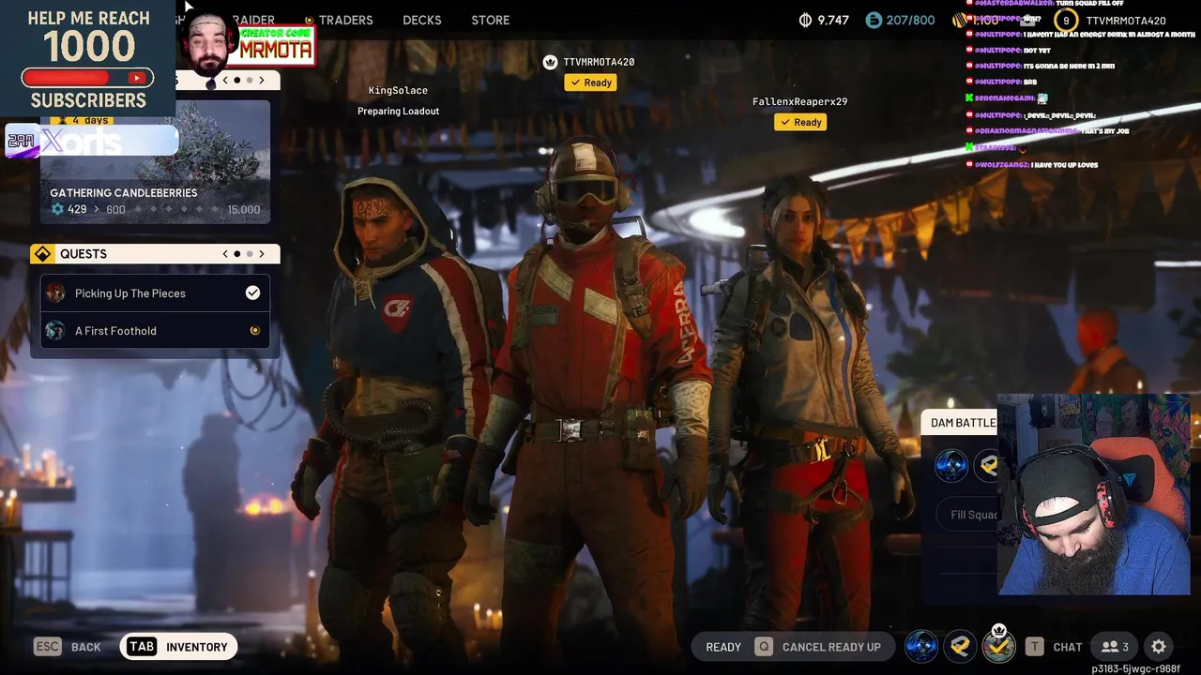
Task: Click the T key hint icon
Action: click(x=1034, y=647)
